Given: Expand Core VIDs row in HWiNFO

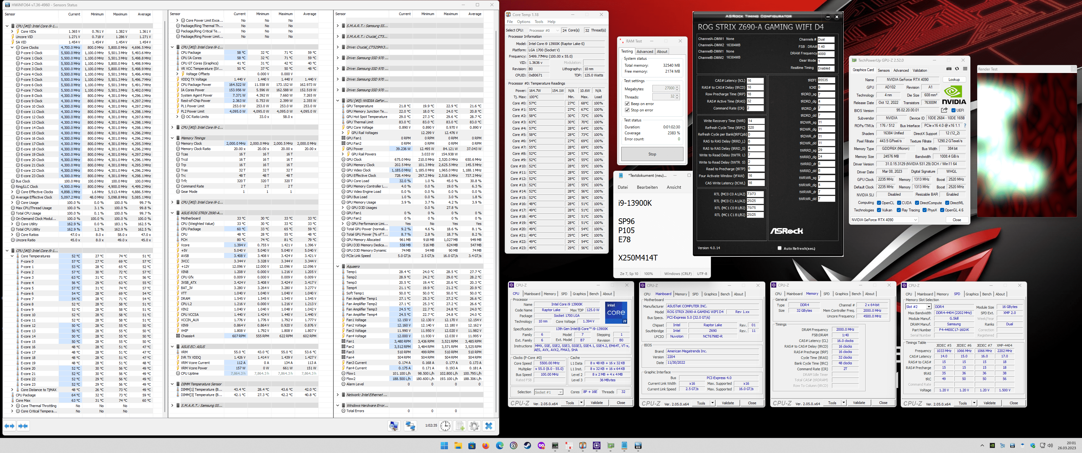Looking at the screenshot, I should (x=12, y=31).
